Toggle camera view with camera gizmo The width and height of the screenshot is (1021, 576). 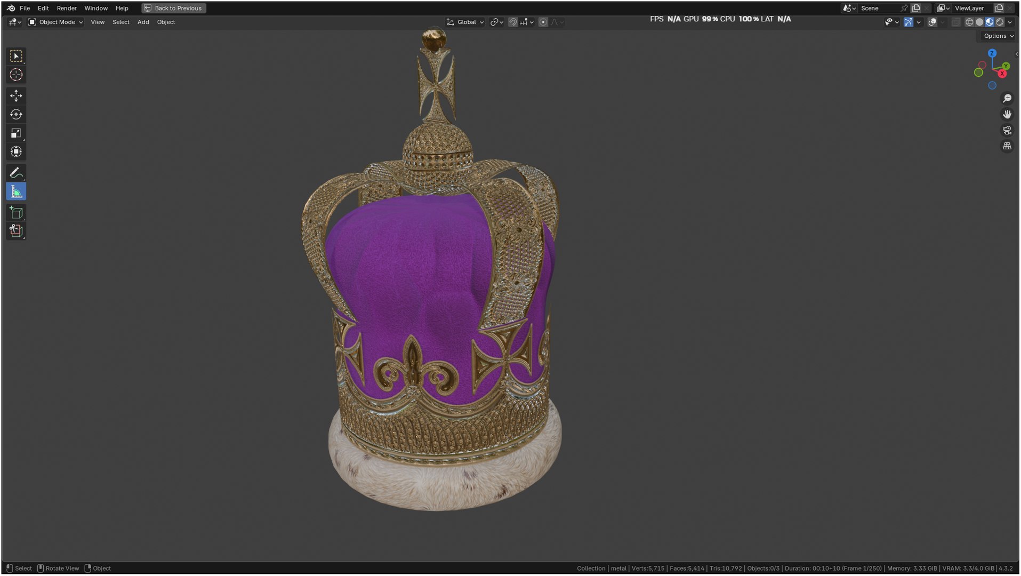(x=1007, y=130)
